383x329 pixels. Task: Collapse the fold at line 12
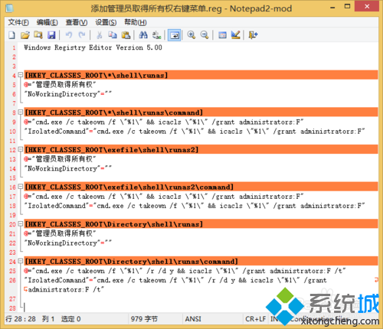[21, 149]
